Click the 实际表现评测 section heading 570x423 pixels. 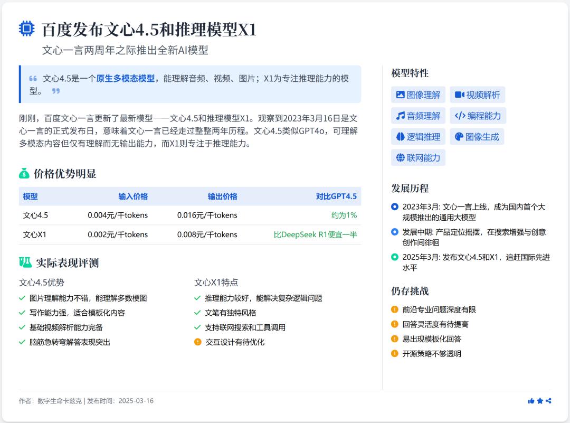pos(67,262)
